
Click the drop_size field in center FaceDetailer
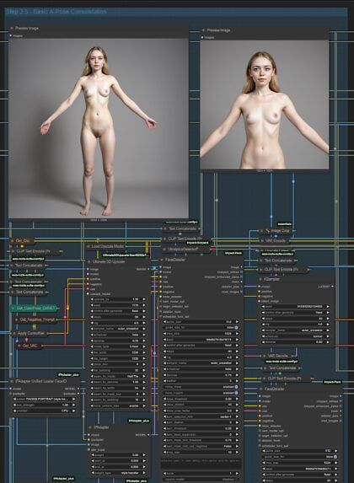(201, 452)
